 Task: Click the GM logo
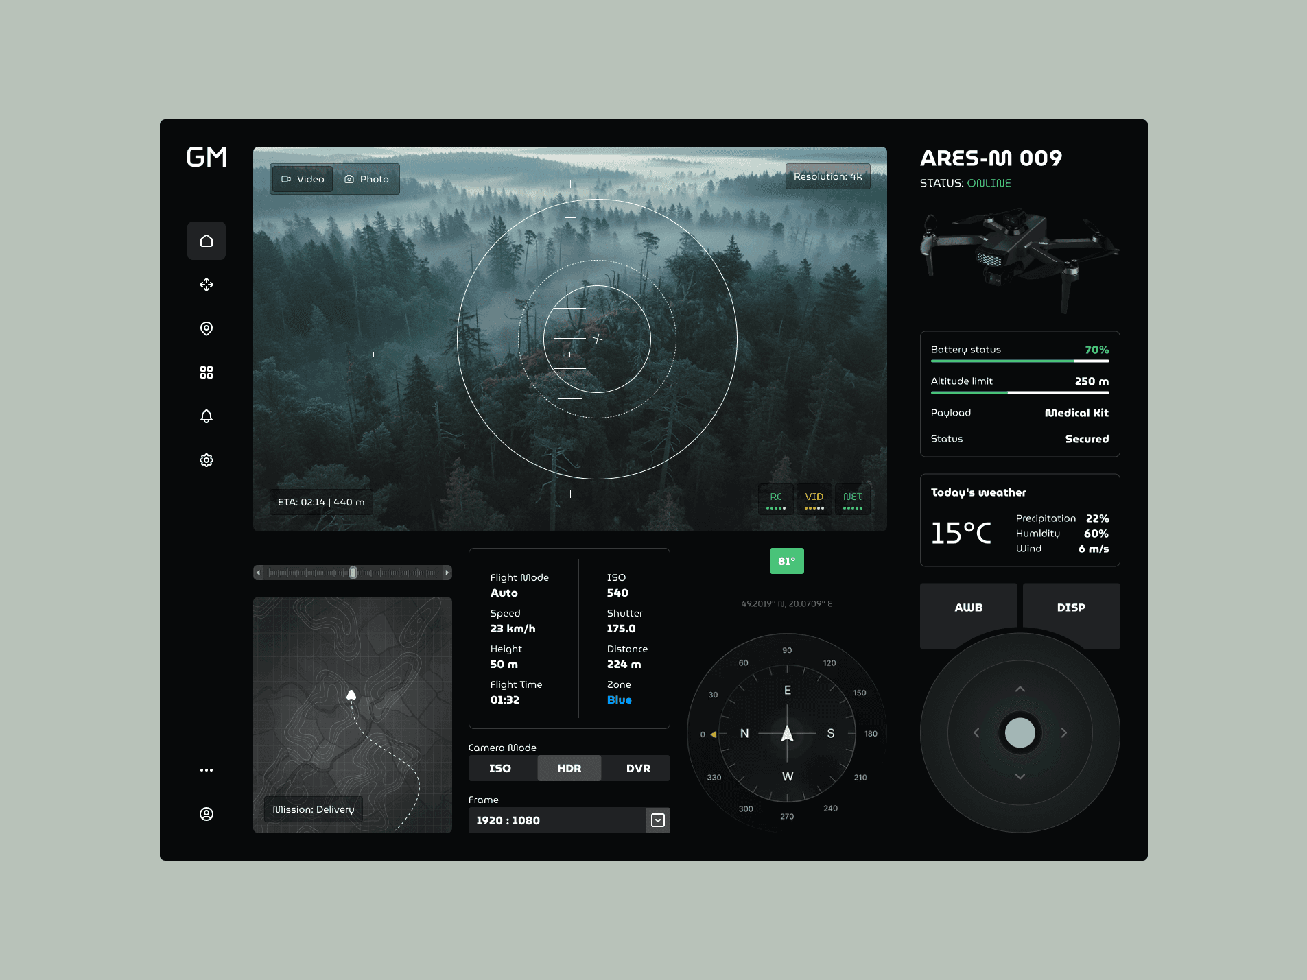click(207, 157)
